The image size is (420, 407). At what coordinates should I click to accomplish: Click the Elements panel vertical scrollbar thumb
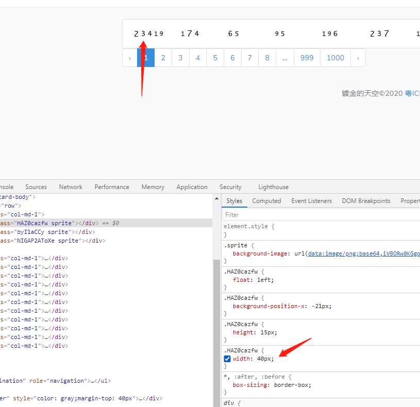[216, 333]
